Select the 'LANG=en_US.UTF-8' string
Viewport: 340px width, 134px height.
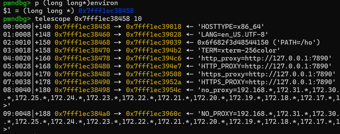coord(234,34)
